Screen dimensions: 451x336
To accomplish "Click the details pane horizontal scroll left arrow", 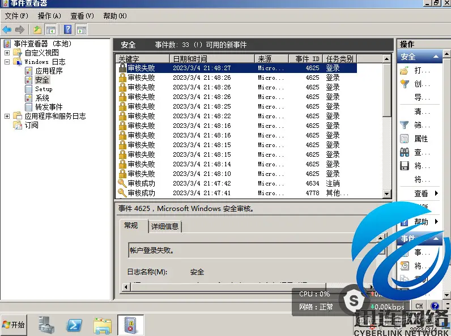I will (126, 287).
